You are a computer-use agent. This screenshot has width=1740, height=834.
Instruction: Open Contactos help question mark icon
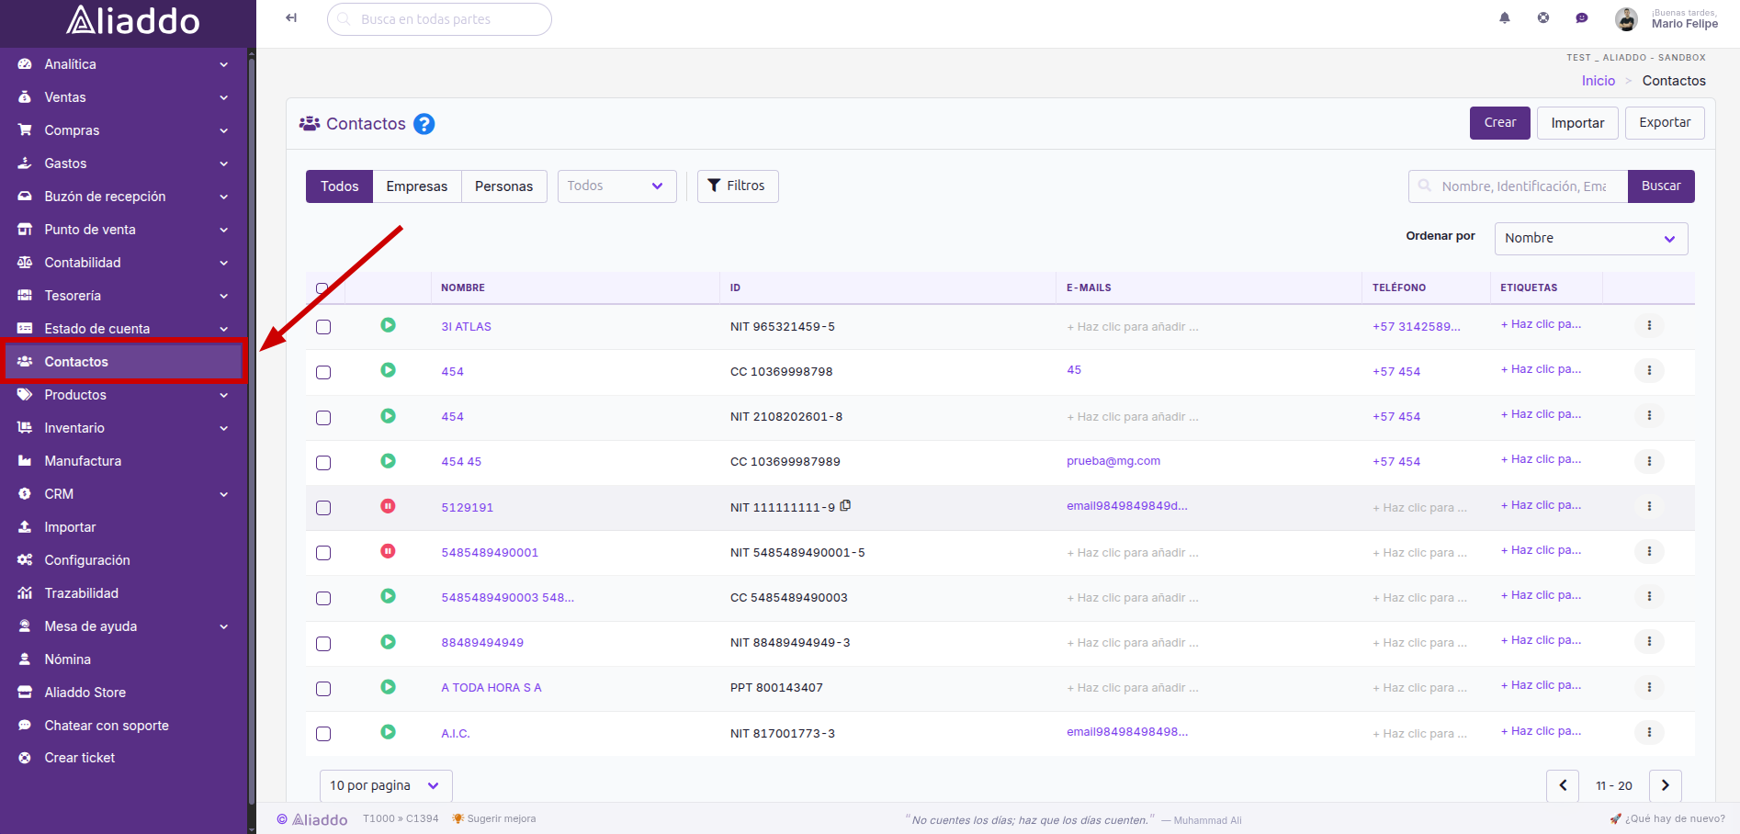pyautogui.click(x=424, y=124)
